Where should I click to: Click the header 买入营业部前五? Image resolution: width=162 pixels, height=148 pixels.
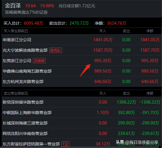tap(16, 31)
